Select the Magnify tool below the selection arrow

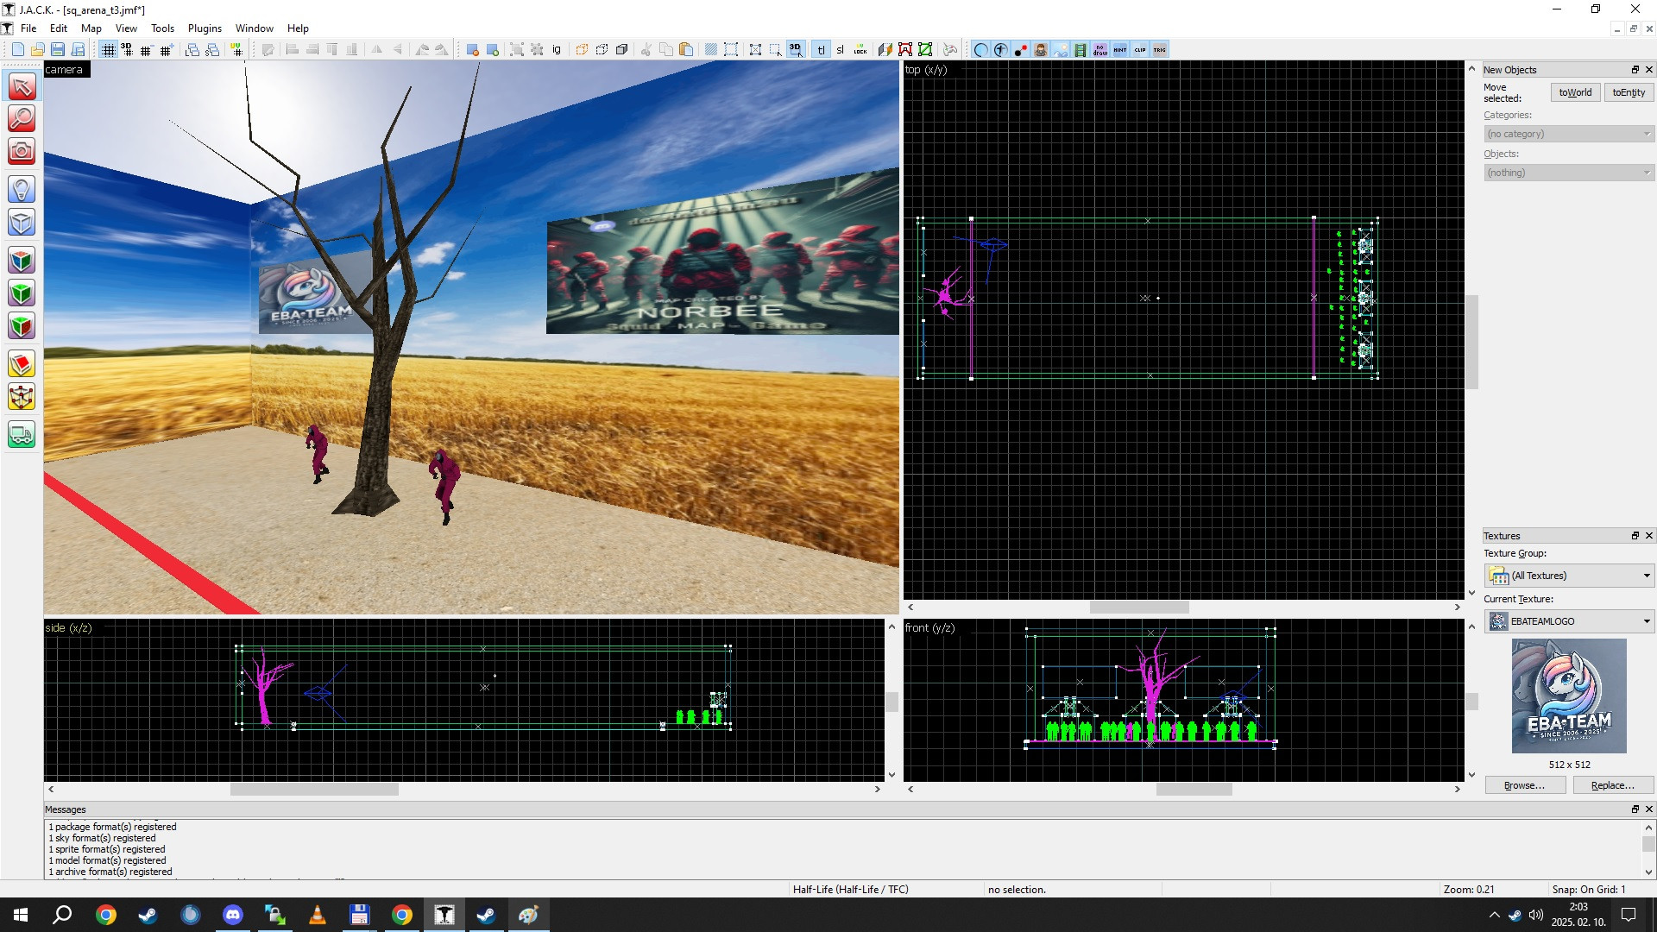pos(21,118)
